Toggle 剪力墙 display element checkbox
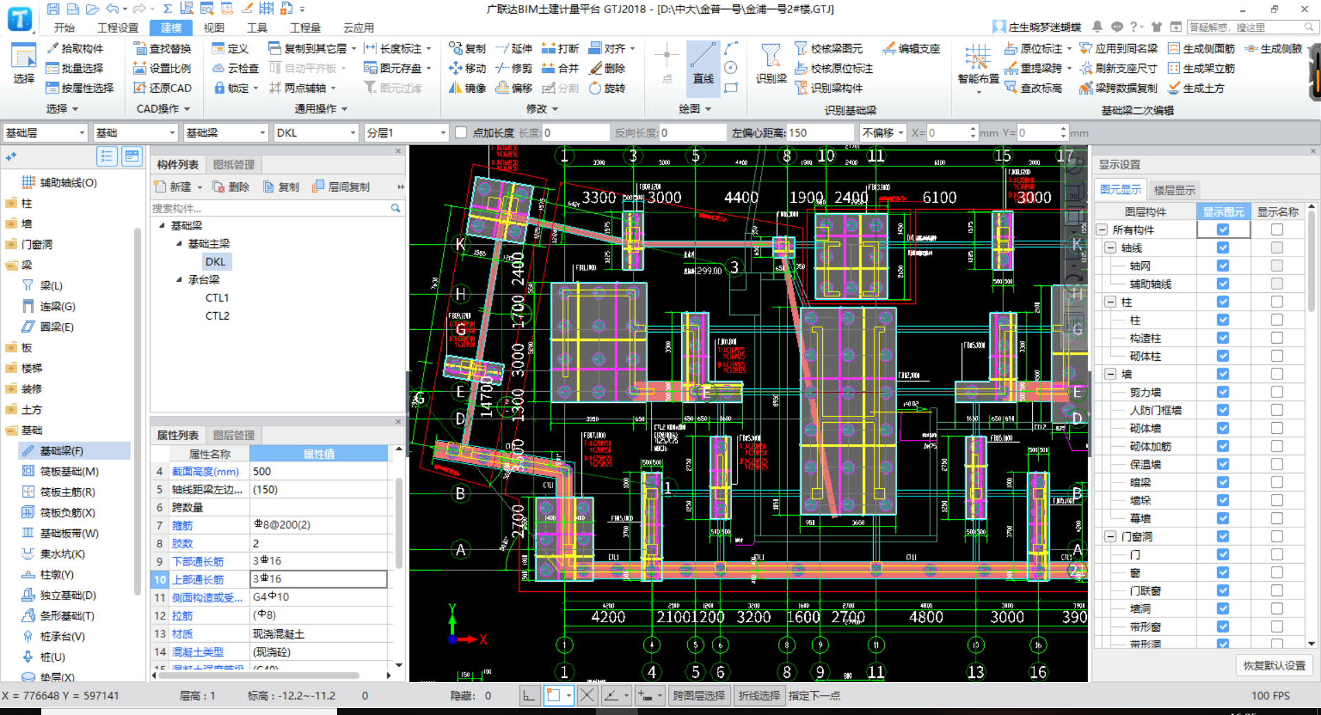Viewport: 1321px width, 715px height. click(1223, 392)
